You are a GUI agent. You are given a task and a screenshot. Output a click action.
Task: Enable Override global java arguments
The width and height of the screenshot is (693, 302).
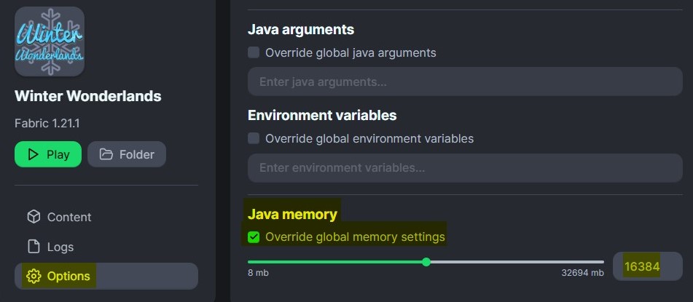pyautogui.click(x=254, y=52)
